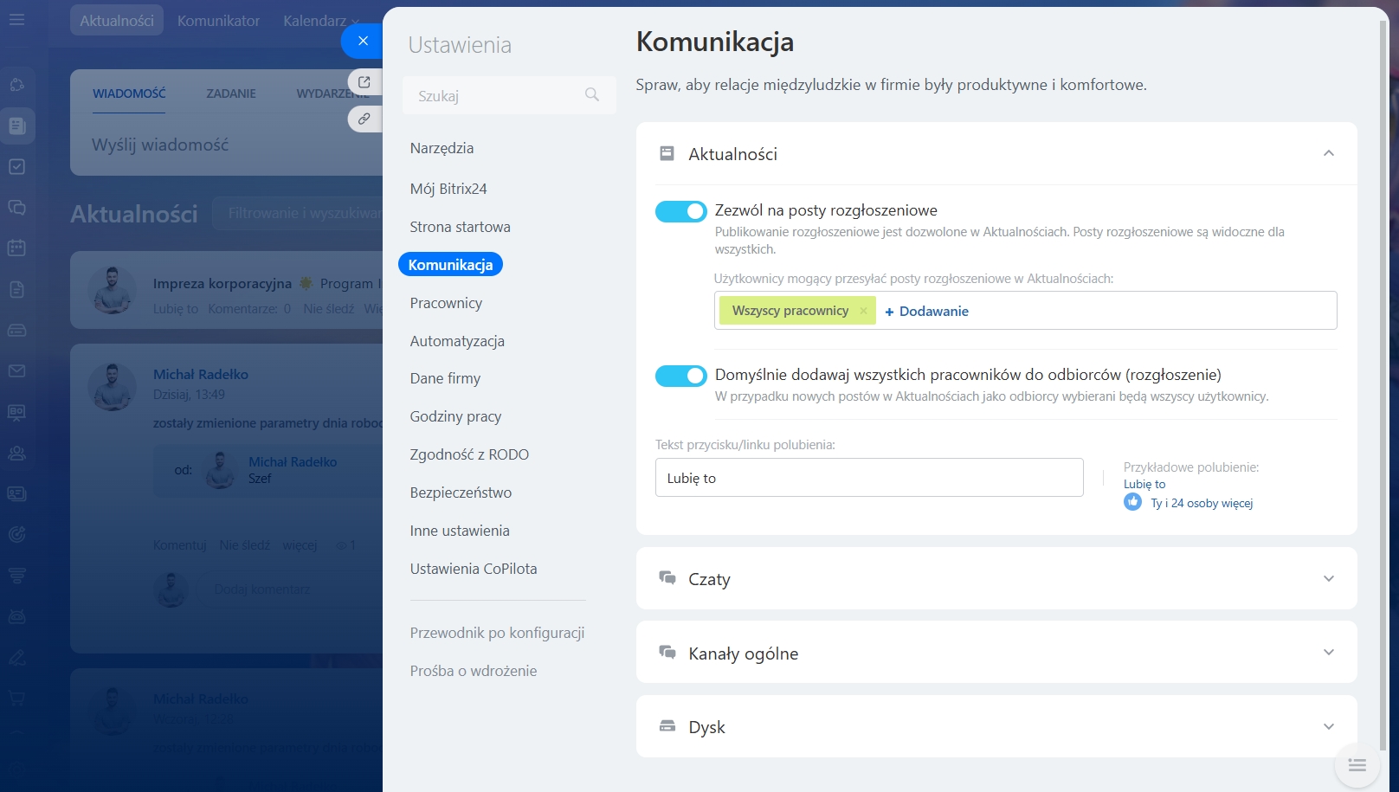Open the robot icon in left sidebar
The height and width of the screenshot is (792, 1399).
(x=16, y=616)
